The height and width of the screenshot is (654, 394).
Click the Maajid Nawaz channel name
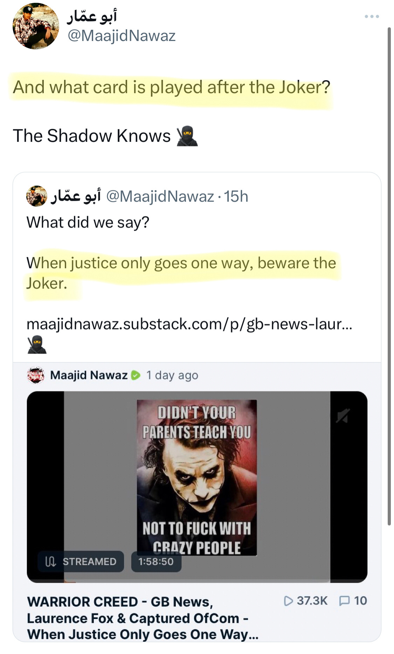tap(89, 375)
